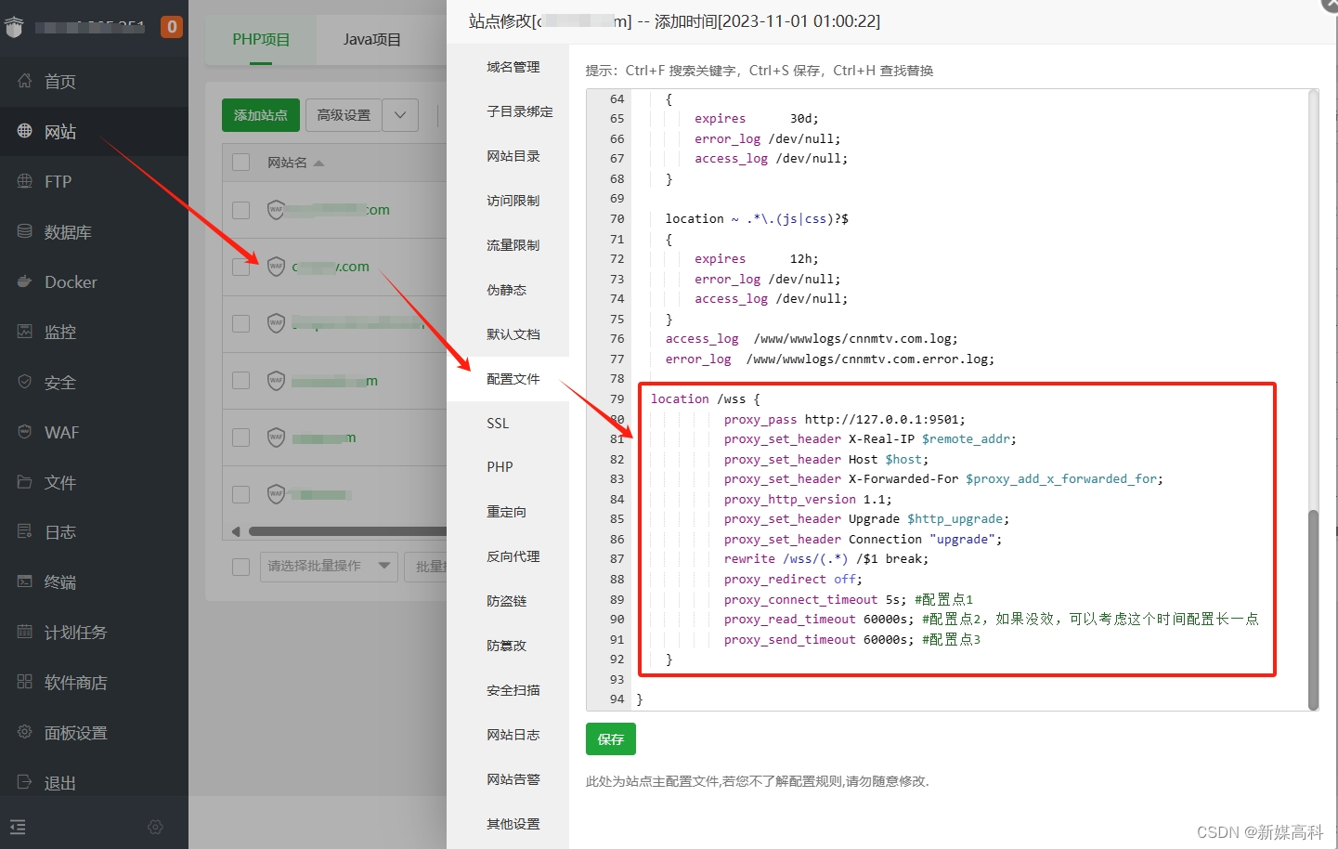Select 反向代理 in the site settings menu

click(512, 555)
